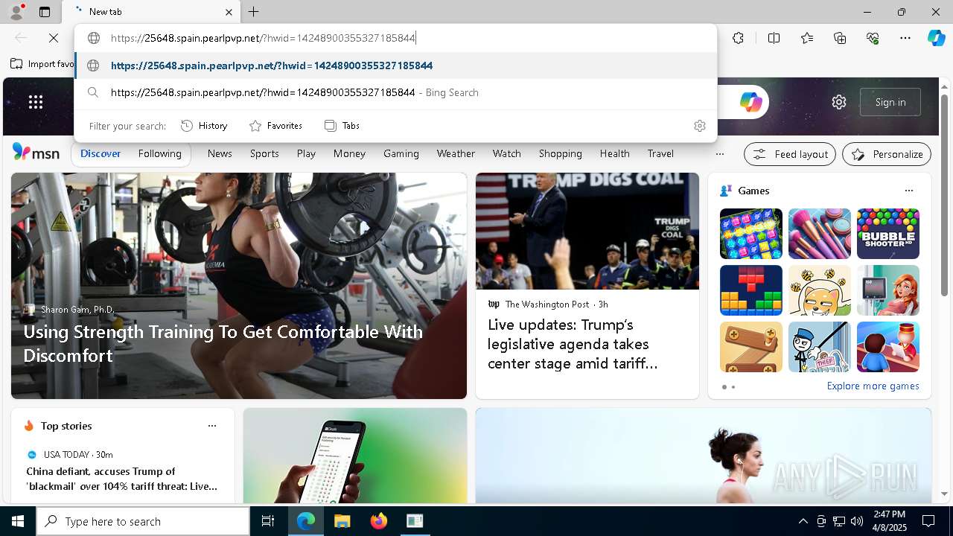Click the taskbar search box
The width and height of the screenshot is (953, 536).
[x=143, y=521]
